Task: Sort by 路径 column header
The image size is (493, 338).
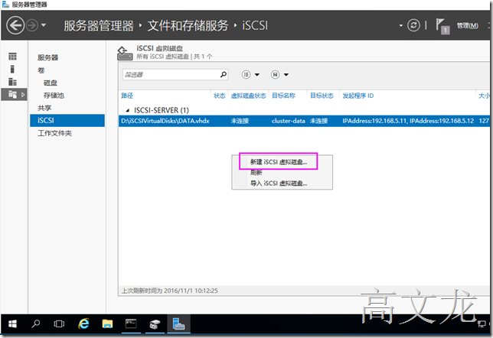Action: [127, 96]
